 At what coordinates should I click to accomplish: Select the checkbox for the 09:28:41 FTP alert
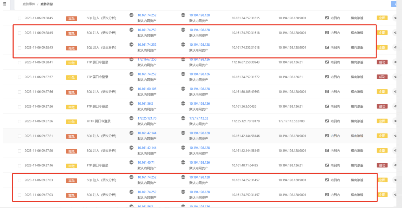(x=20, y=62)
